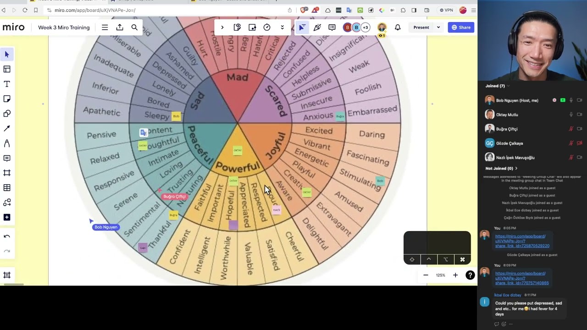Click the Present button
This screenshot has height=330, width=587.
[421, 27]
